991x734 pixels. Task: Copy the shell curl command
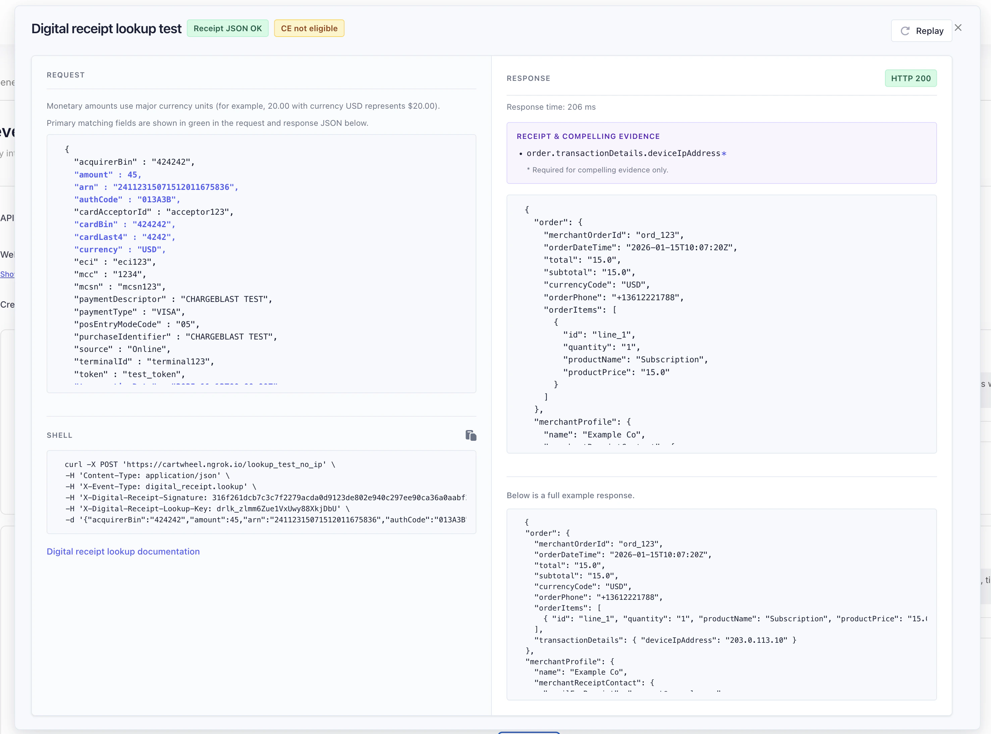470,435
